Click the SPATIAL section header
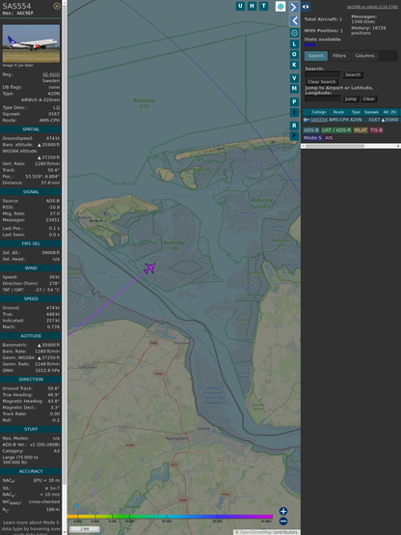 point(31,129)
